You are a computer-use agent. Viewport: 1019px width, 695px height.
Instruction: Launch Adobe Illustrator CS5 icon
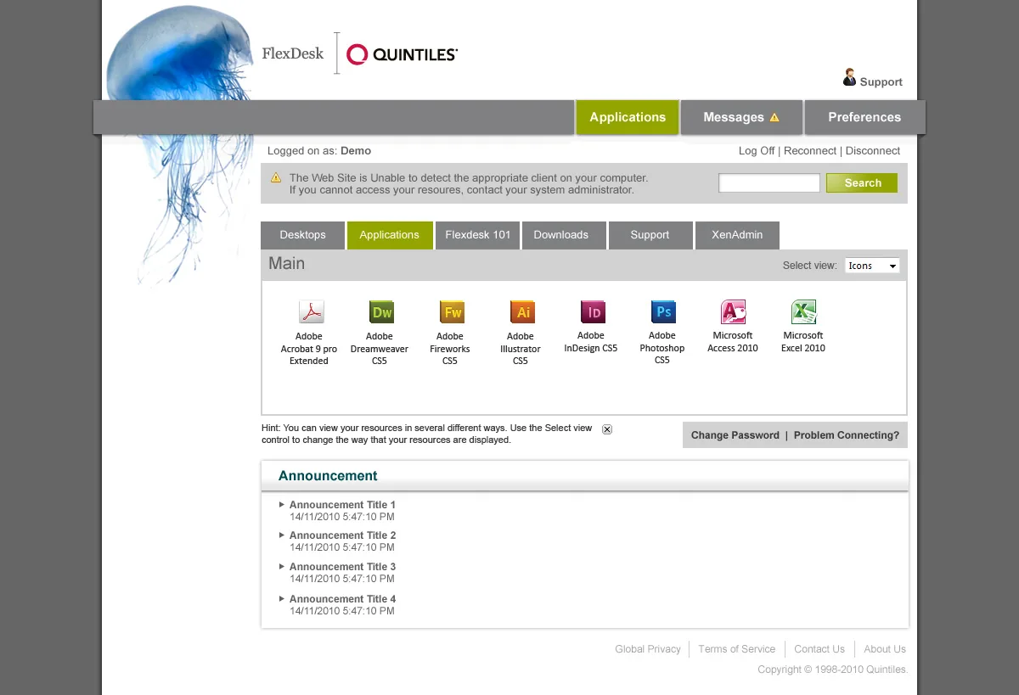pyautogui.click(x=523, y=312)
